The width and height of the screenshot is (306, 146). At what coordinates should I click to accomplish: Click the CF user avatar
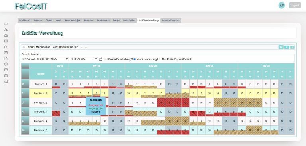[x=282, y=5]
